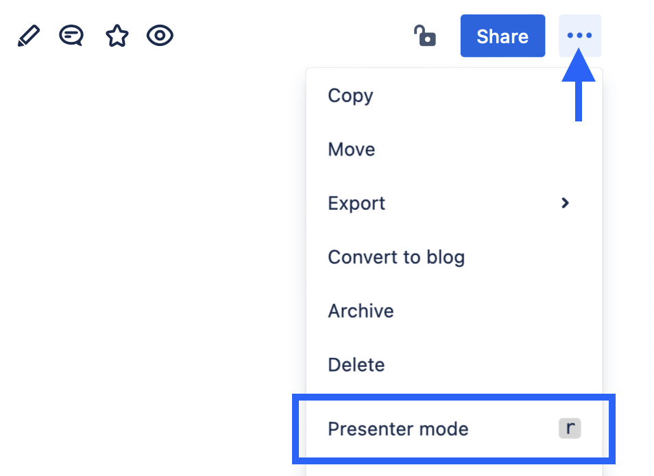Open inline comments via speech bubble icon
This screenshot has width=654, height=476.
[x=71, y=35]
